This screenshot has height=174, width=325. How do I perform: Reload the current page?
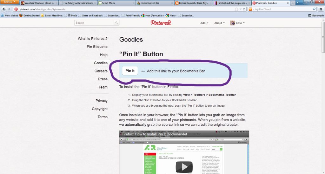(244, 9)
